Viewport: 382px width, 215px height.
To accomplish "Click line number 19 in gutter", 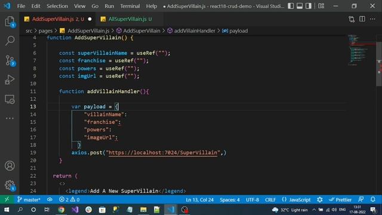I will pyautogui.click(x=33, y=153).
